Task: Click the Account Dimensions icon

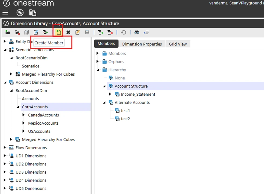Action: (11, 82)
